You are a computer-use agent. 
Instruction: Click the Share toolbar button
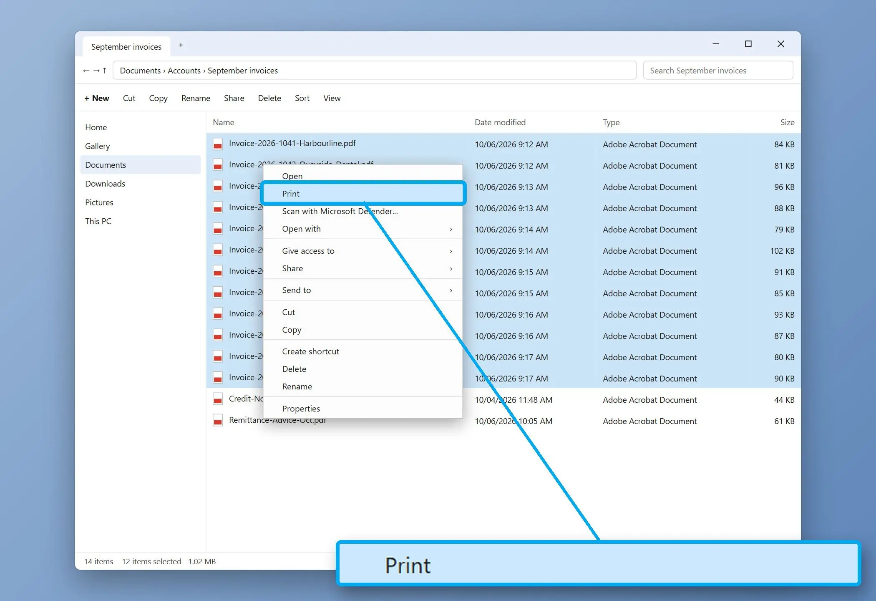(x=234, y=98)
